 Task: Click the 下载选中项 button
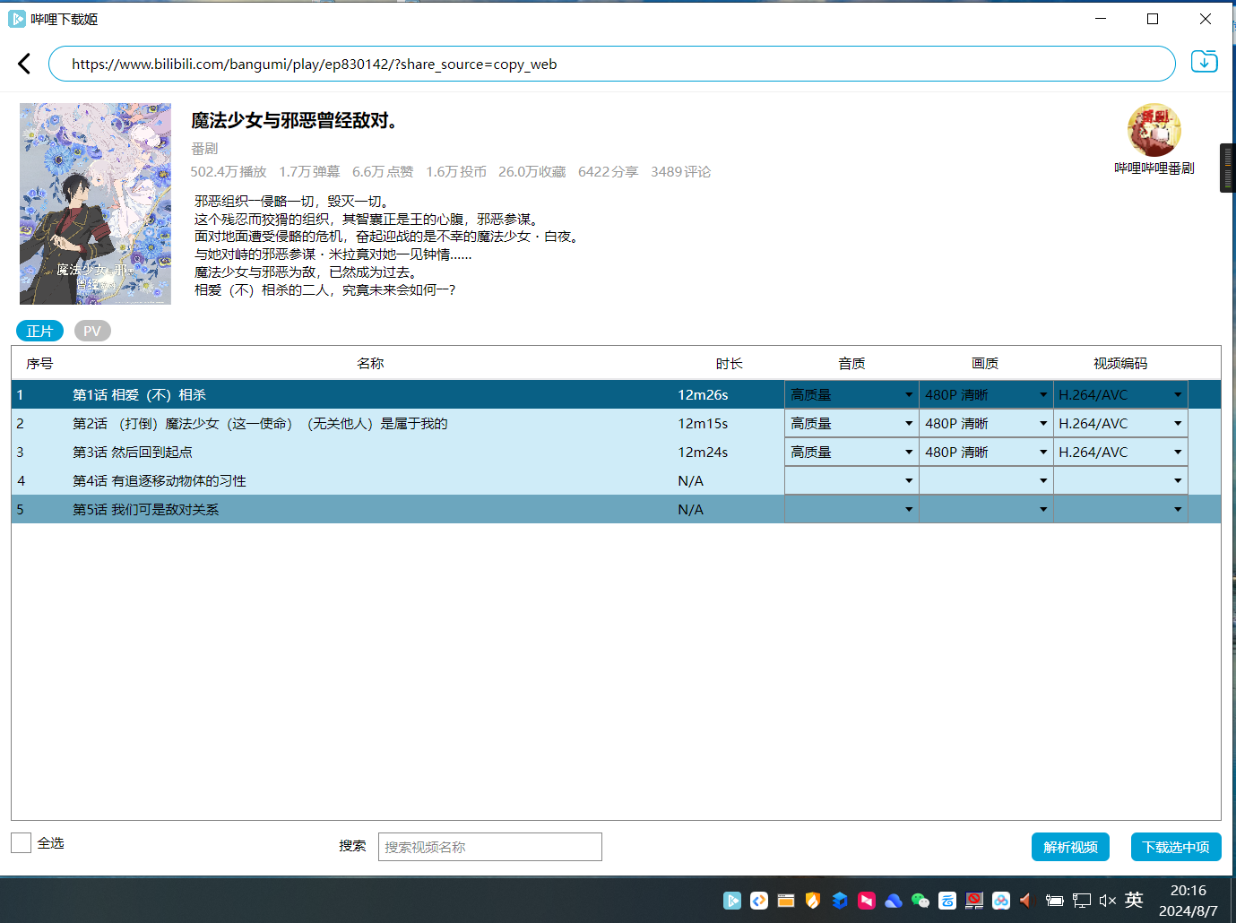1175,847
